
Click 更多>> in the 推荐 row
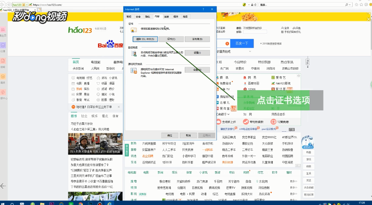point(293,181)
